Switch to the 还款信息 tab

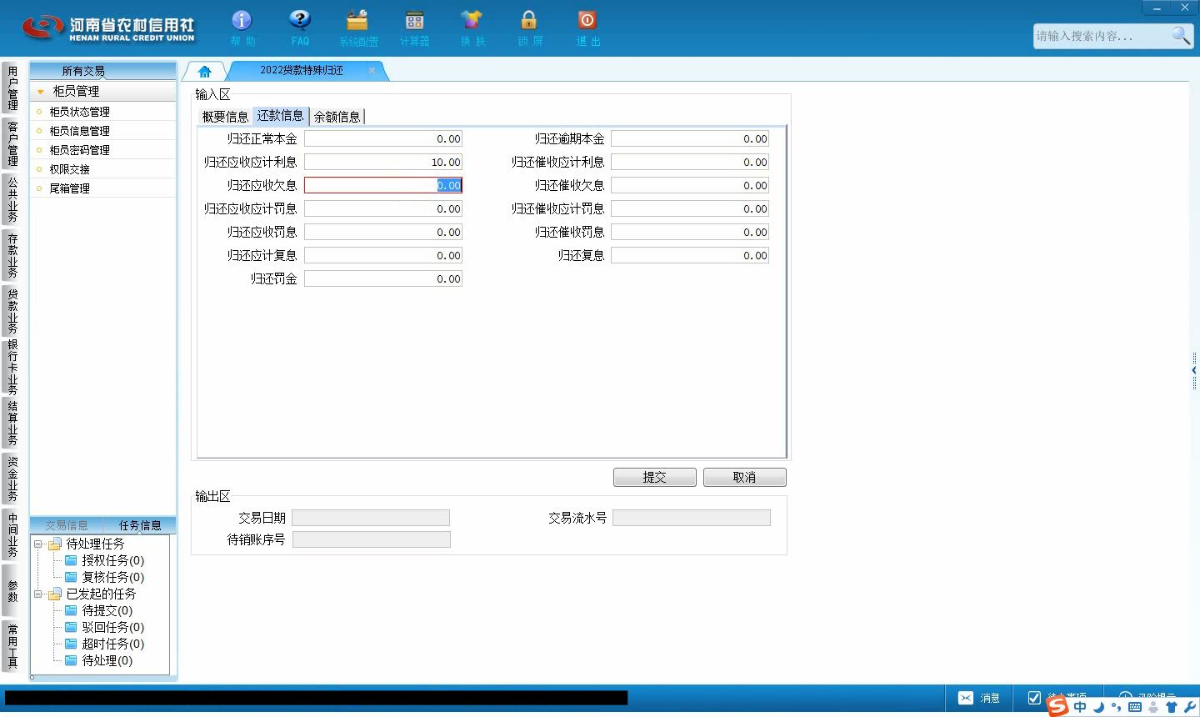pos(280,116)
